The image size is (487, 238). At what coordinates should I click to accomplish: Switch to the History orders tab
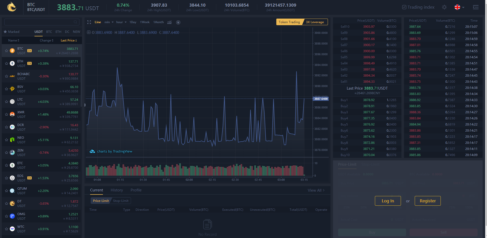point(117,190)
